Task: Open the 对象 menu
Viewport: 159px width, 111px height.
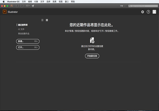Action: point(36,2)
